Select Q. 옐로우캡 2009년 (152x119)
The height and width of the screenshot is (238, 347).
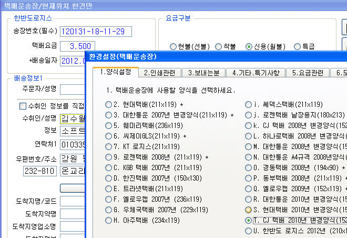248,189
